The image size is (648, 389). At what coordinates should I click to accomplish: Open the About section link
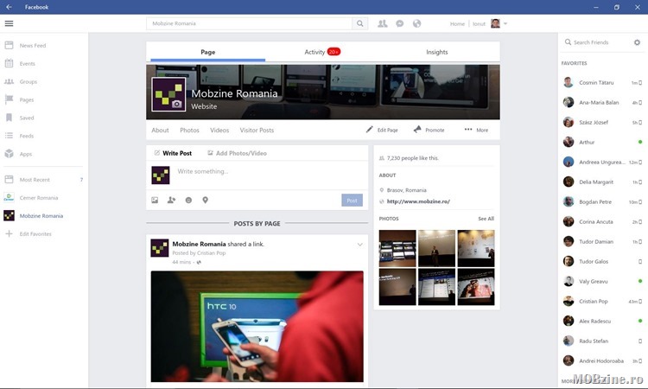coord(160,131)
